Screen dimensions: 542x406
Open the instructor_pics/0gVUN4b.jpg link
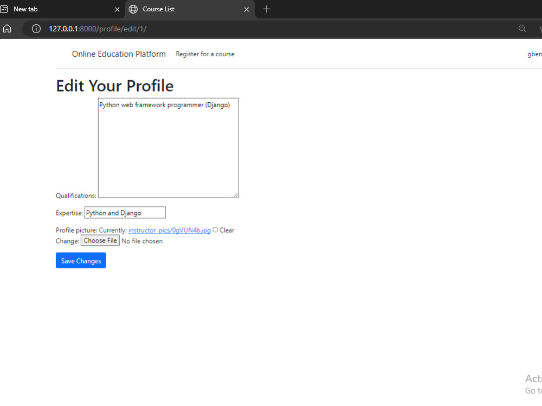pos(169,230)
